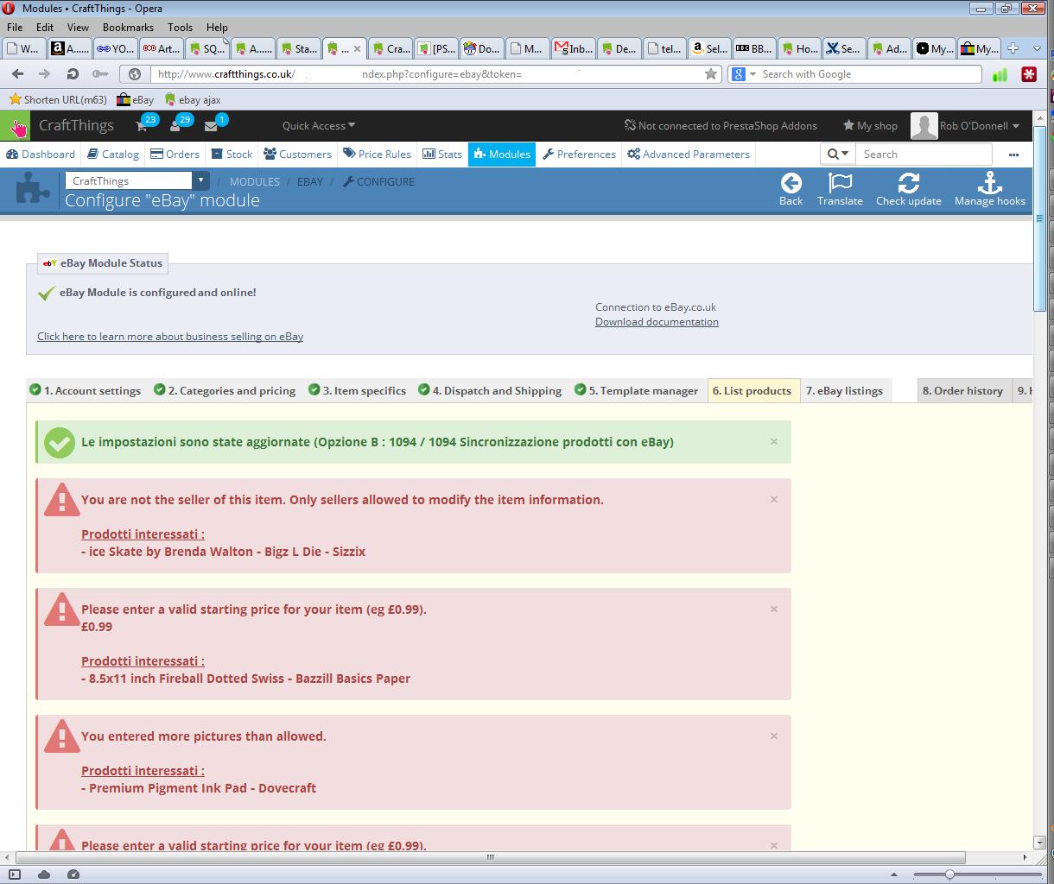Open Price Rules section
Screen dimensions: 1054x884
[x=377, y=155]
